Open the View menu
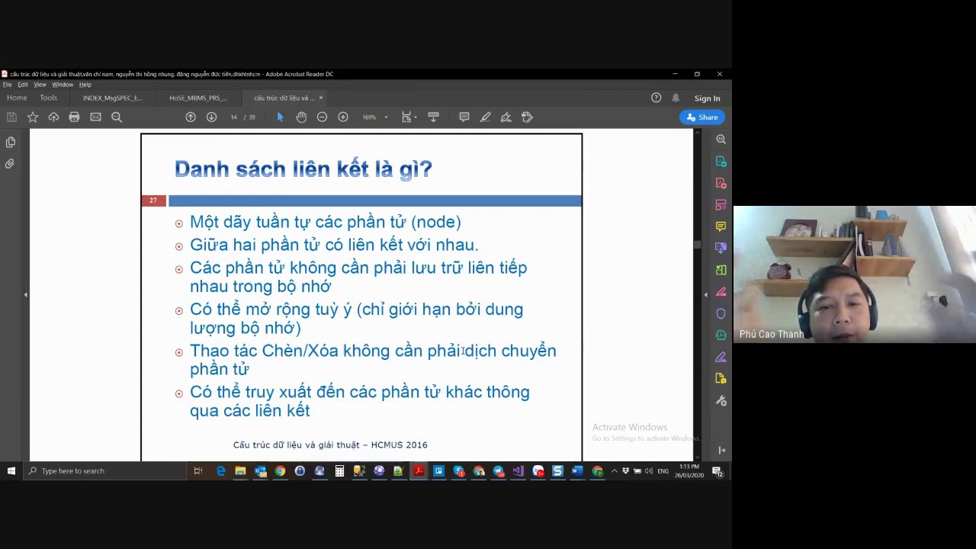976x549 pixels. pyautogui.click(x=40, y=85)
